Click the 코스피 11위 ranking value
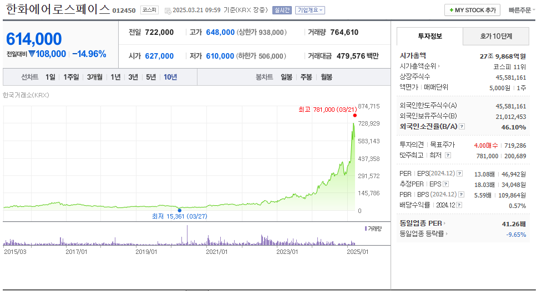Viewport: 537px width, 291px height. (509, 66)
